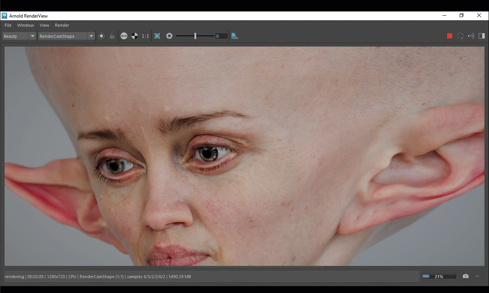
Task: Open the exposure wheel control icon
Action: tap(169, 36)
